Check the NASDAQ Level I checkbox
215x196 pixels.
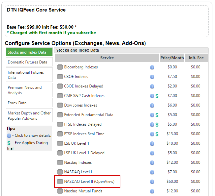[x=60, y=172]
